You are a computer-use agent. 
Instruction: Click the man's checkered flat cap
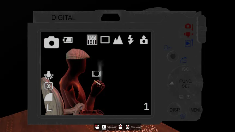[x=78, y=54]
